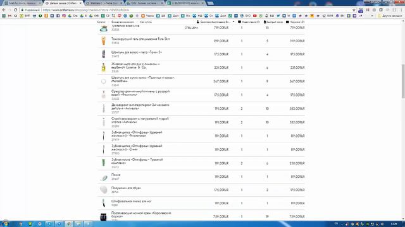Open the Essense & Co liquid soap name

(135, 66)
